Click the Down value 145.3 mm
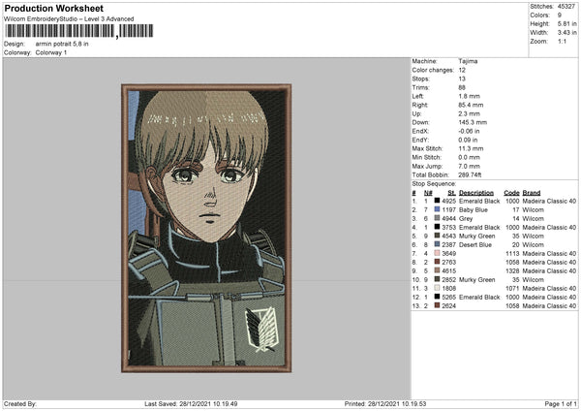This screenshot has height=411, width=581. 473,122
